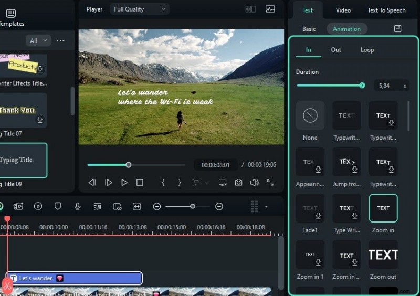Set the mark out point bracket
Image resolution: width=420 pixels, height=296 pixels.
pos(180,183)
